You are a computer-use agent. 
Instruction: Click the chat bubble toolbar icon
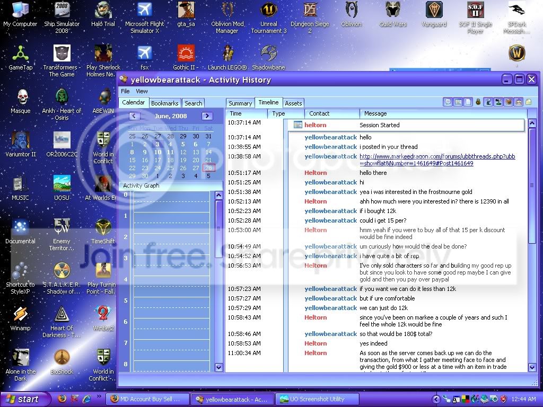point(448,102)
